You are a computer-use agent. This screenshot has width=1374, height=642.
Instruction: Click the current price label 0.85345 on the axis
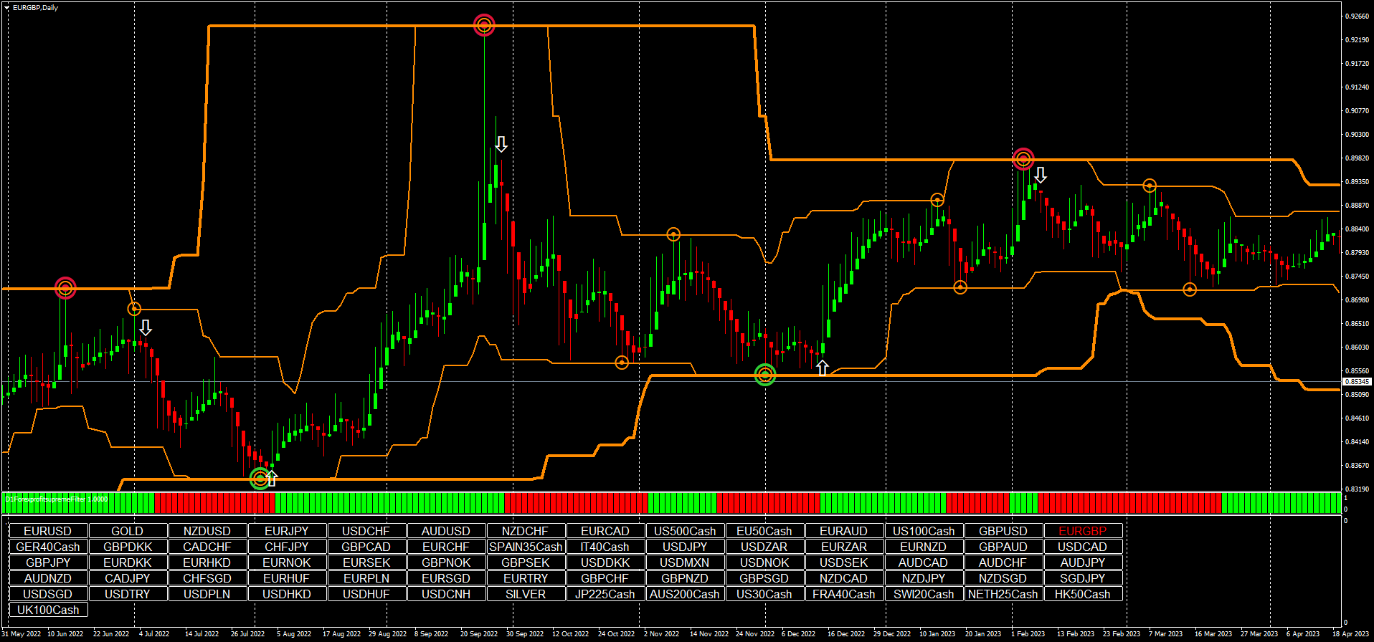point(1356,382)
